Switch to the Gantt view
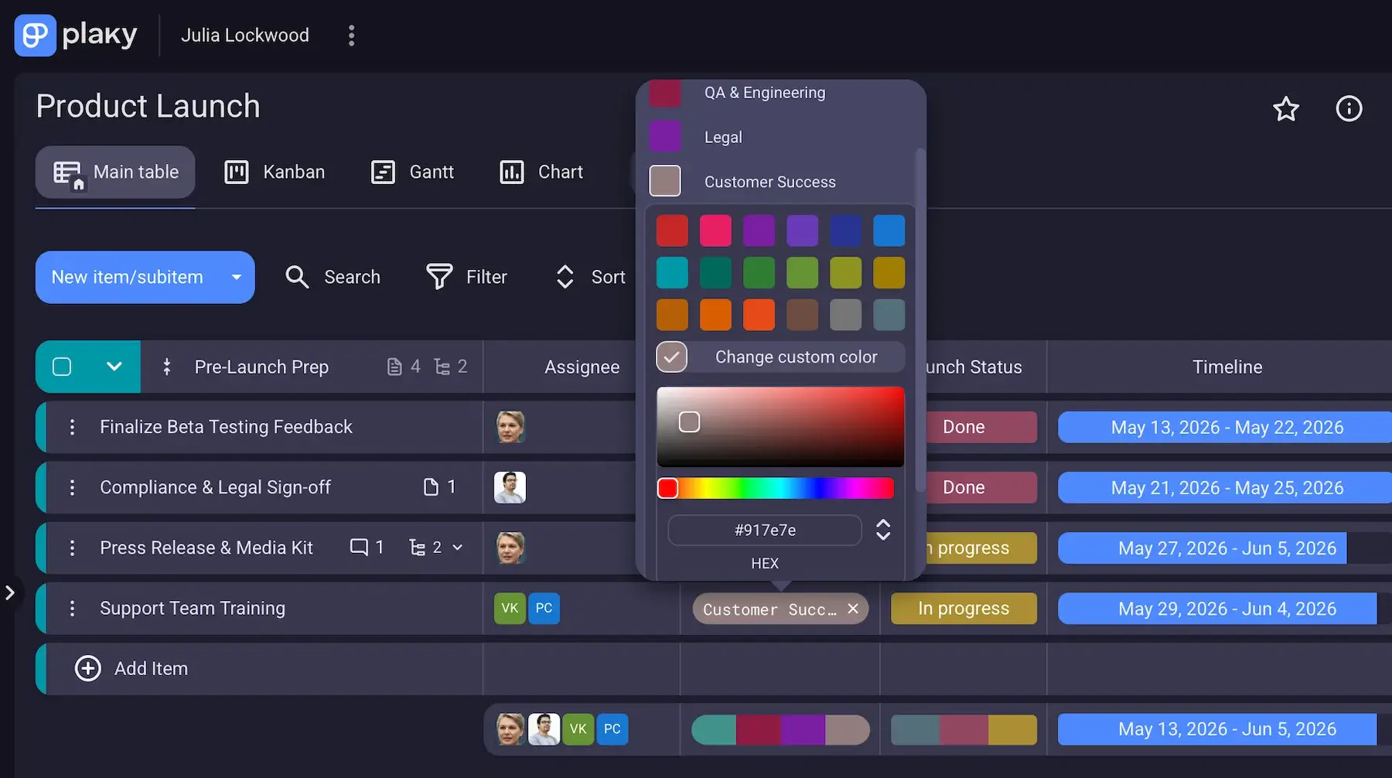Viewport: 1392px width, 778px height. coord(412,172)
